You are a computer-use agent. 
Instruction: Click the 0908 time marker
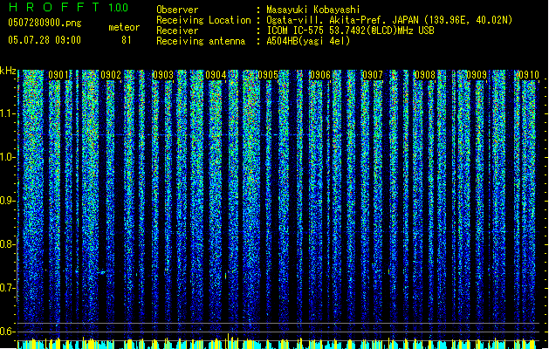425,75
